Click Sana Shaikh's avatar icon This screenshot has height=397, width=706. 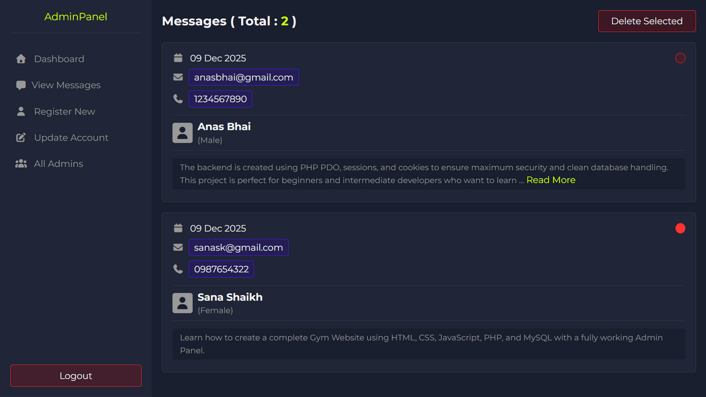182,303
